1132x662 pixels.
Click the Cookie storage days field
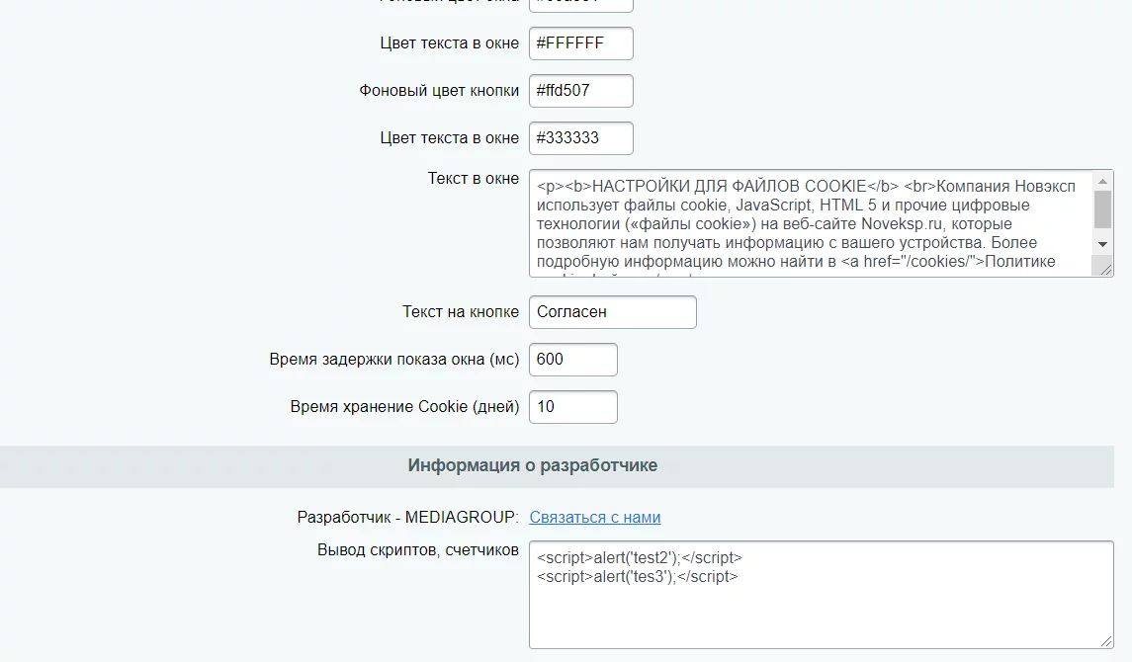pos(572,407)
